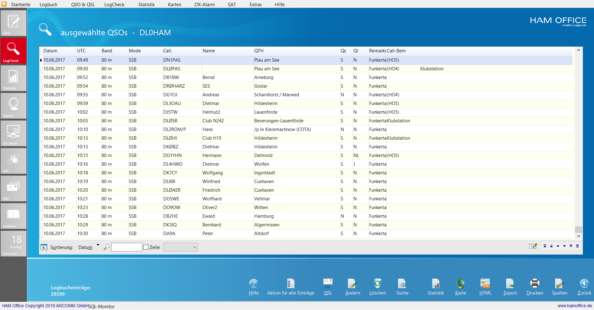Open the SAT menu
The image size is (594, 310).
click(232, 4)
